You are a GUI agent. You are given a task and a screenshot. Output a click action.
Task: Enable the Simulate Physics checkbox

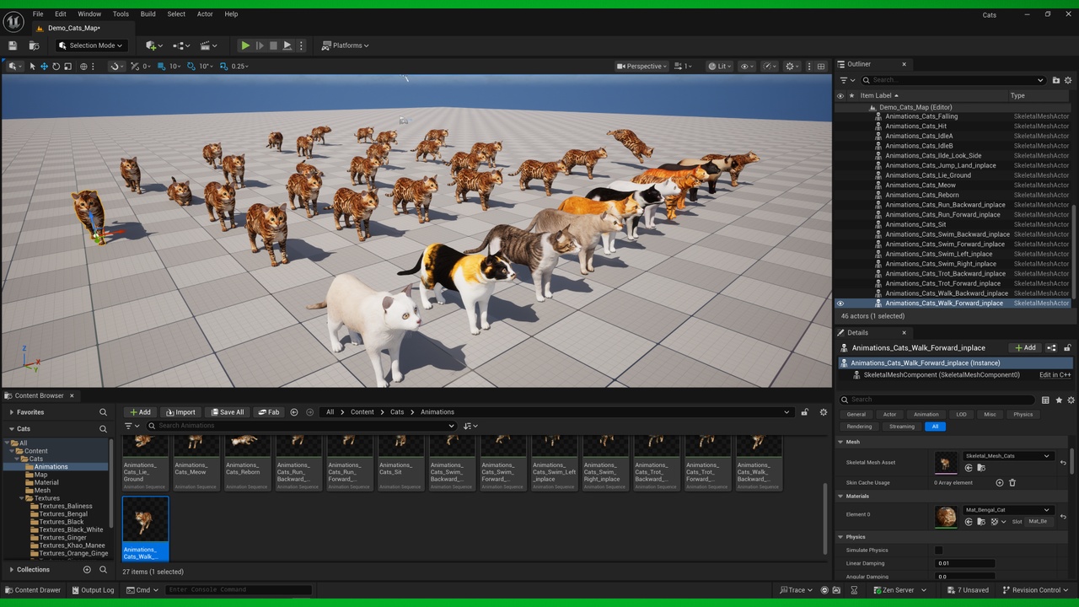939,551
